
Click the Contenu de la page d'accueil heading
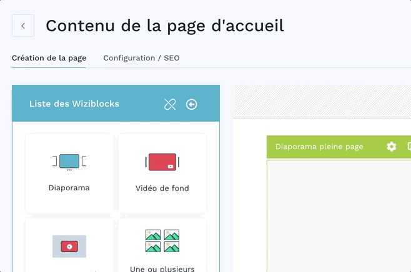(x=165, y=26)
